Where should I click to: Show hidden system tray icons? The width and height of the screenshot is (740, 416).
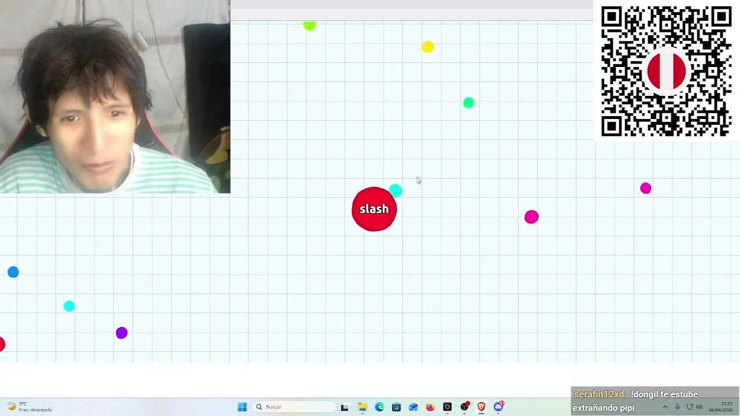tap(665, 407)
